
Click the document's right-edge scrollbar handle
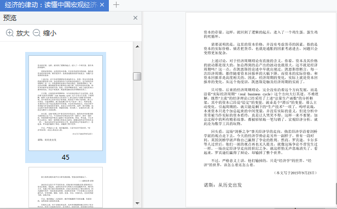[336, 194]
